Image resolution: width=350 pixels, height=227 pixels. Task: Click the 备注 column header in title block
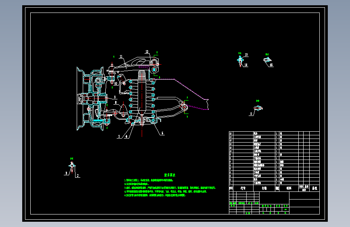tap(314, 188)
